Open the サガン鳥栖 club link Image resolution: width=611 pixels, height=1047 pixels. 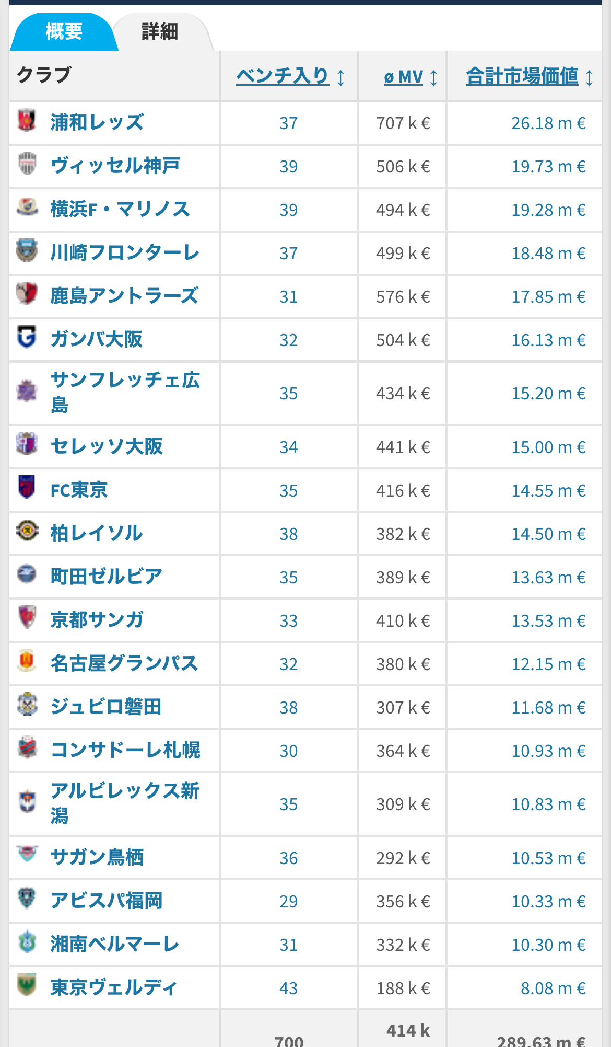[97, 857]
